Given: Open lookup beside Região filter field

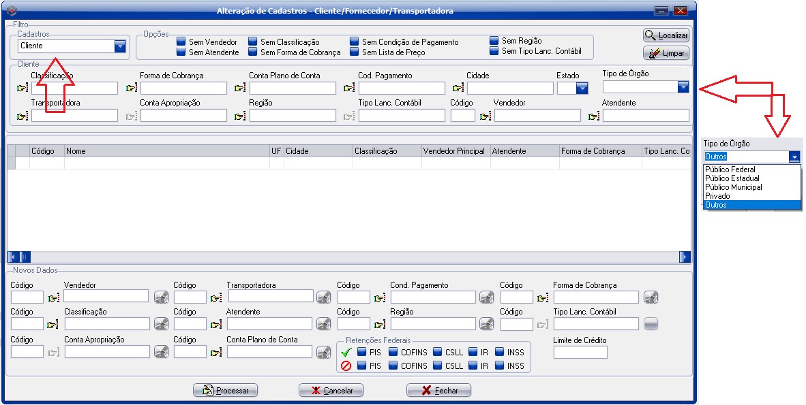Looking at the screenshot, I should 240,116.
